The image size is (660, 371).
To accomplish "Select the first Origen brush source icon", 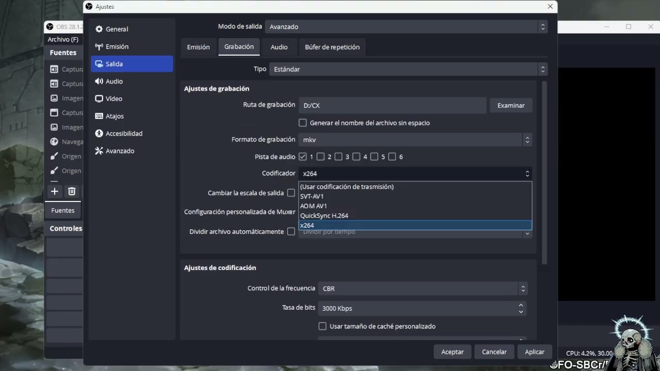I will (54, 156).
